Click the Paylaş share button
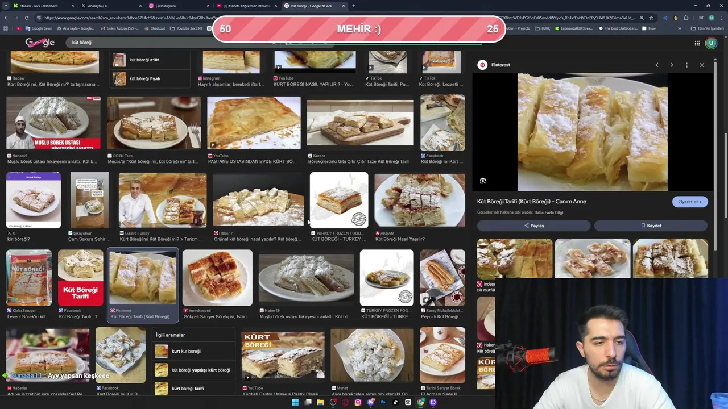This screenshot has width=728, height=409. point(533,226)
